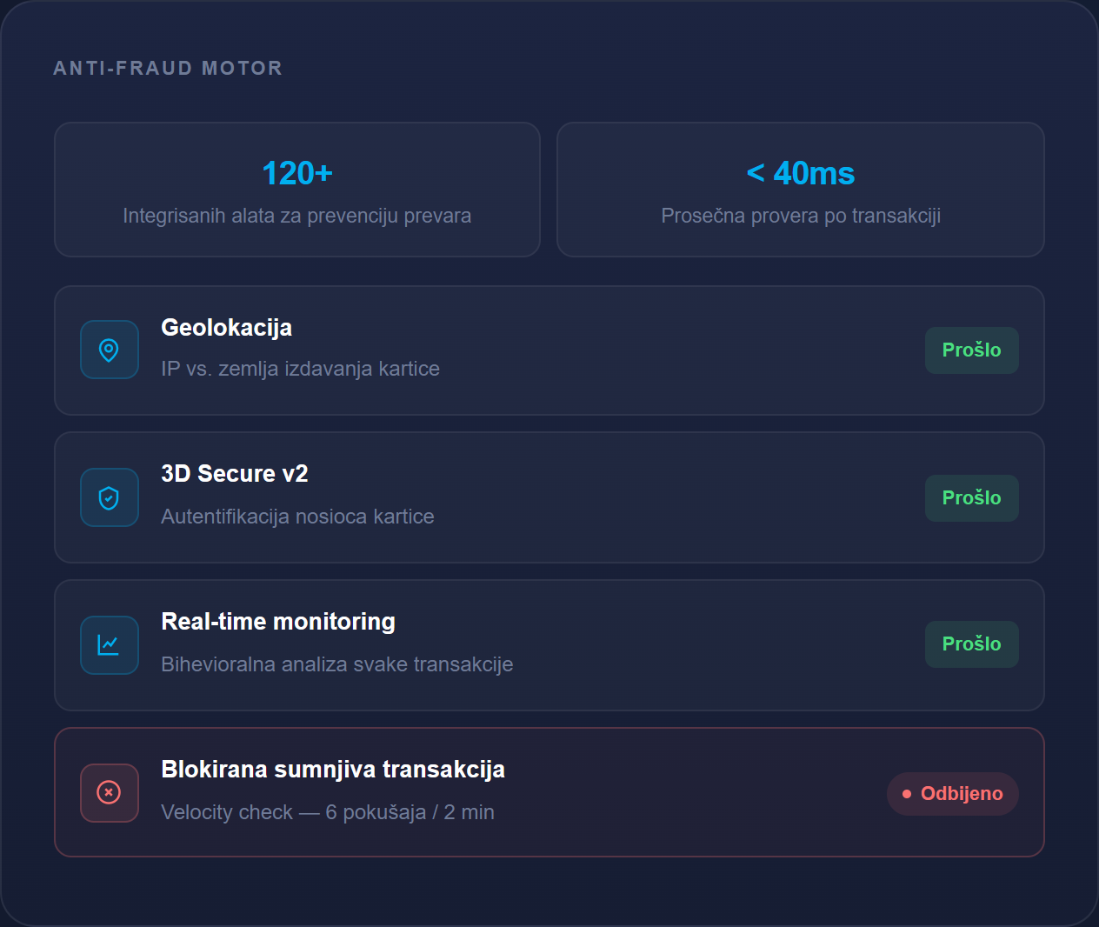1099x927 pixels.
Task: Click the red dot in Odbijeno badge
Action: tap(907, 794)
